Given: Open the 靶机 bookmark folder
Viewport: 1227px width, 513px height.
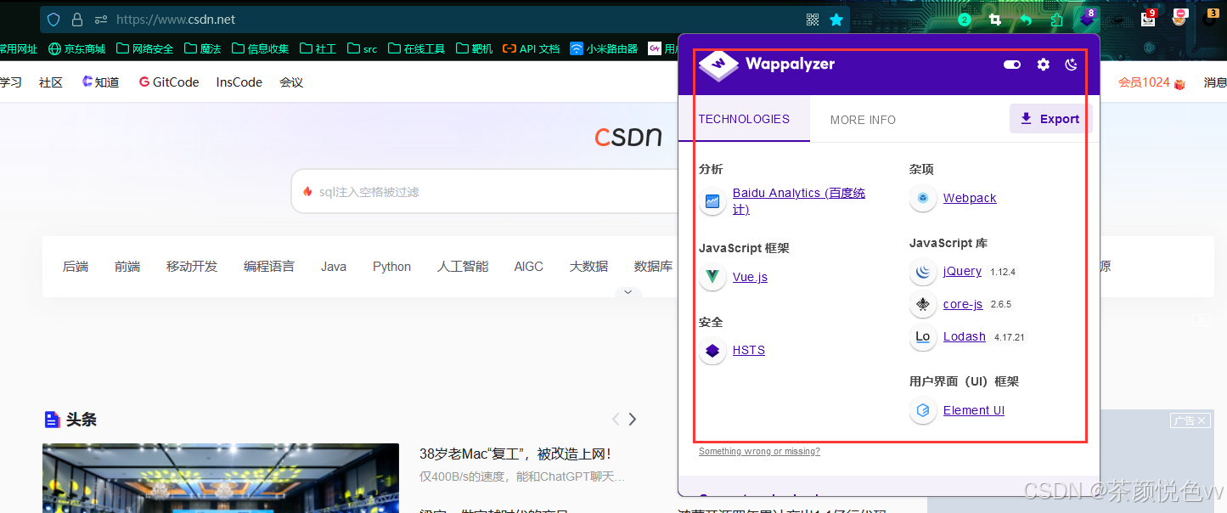Looking at the screenshot, I should [x=474, y=48].
